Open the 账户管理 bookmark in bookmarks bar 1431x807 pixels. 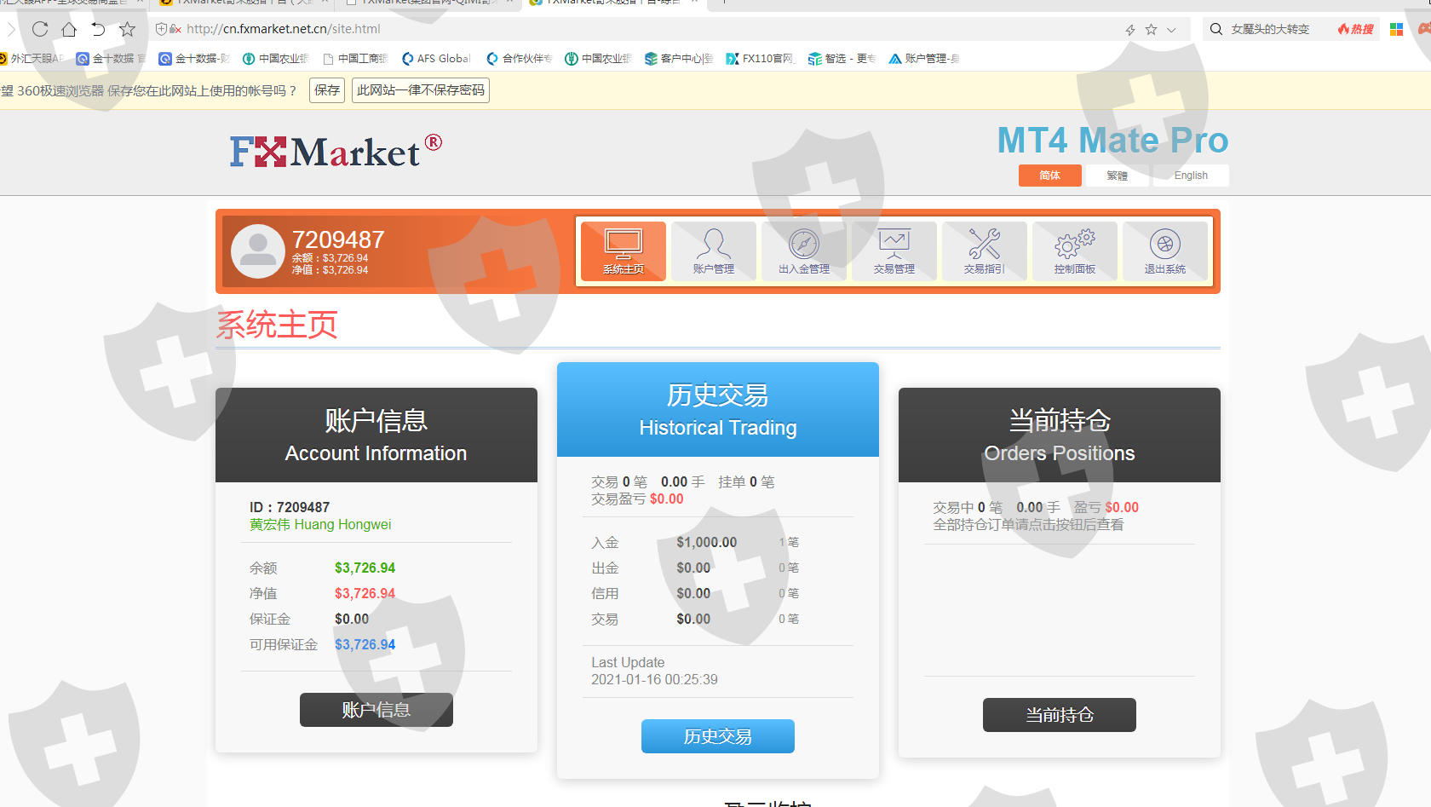[924, 59]
